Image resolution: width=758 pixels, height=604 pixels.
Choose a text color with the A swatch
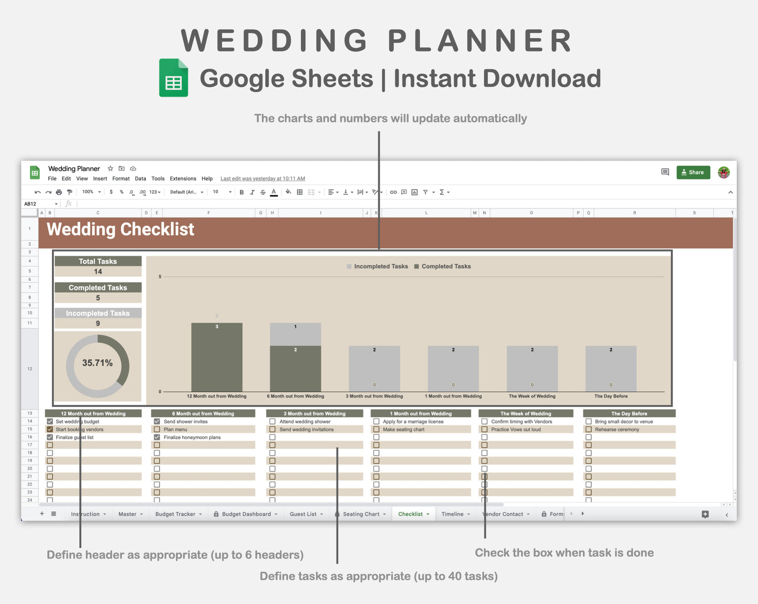(273, 192)
